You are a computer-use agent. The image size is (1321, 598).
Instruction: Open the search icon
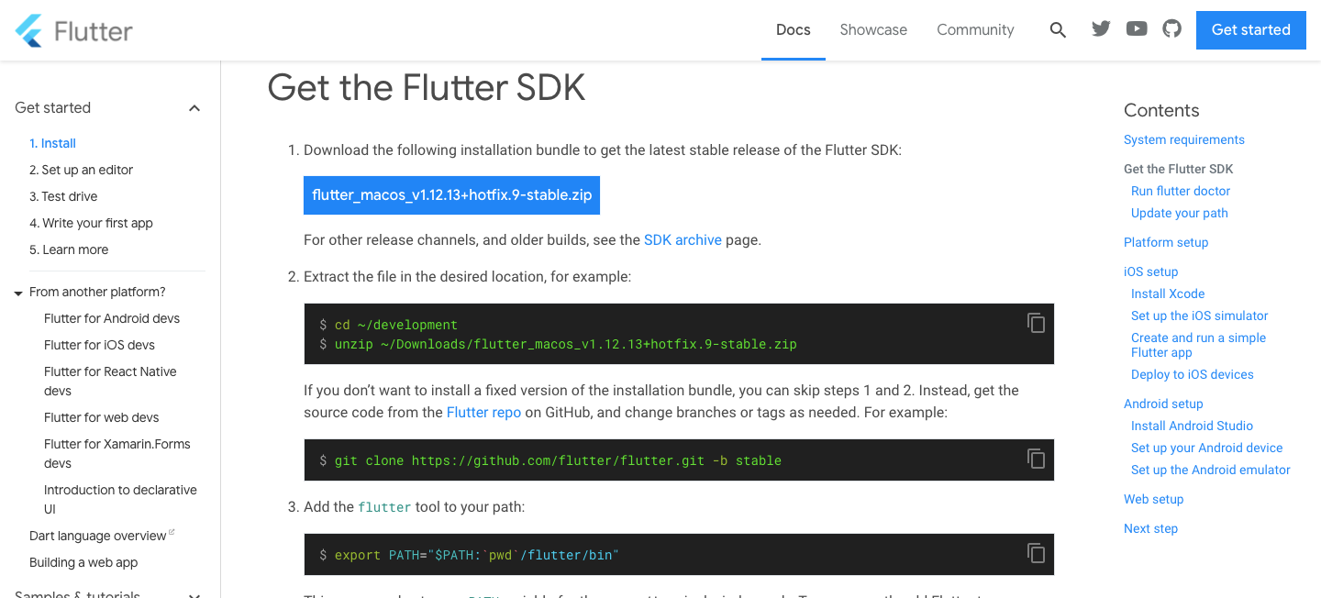coord(1058,29)
